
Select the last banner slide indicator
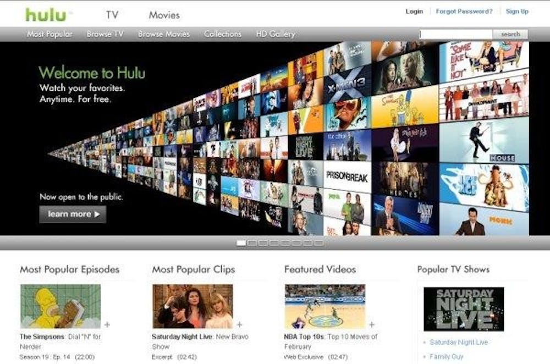pos(318,243)
